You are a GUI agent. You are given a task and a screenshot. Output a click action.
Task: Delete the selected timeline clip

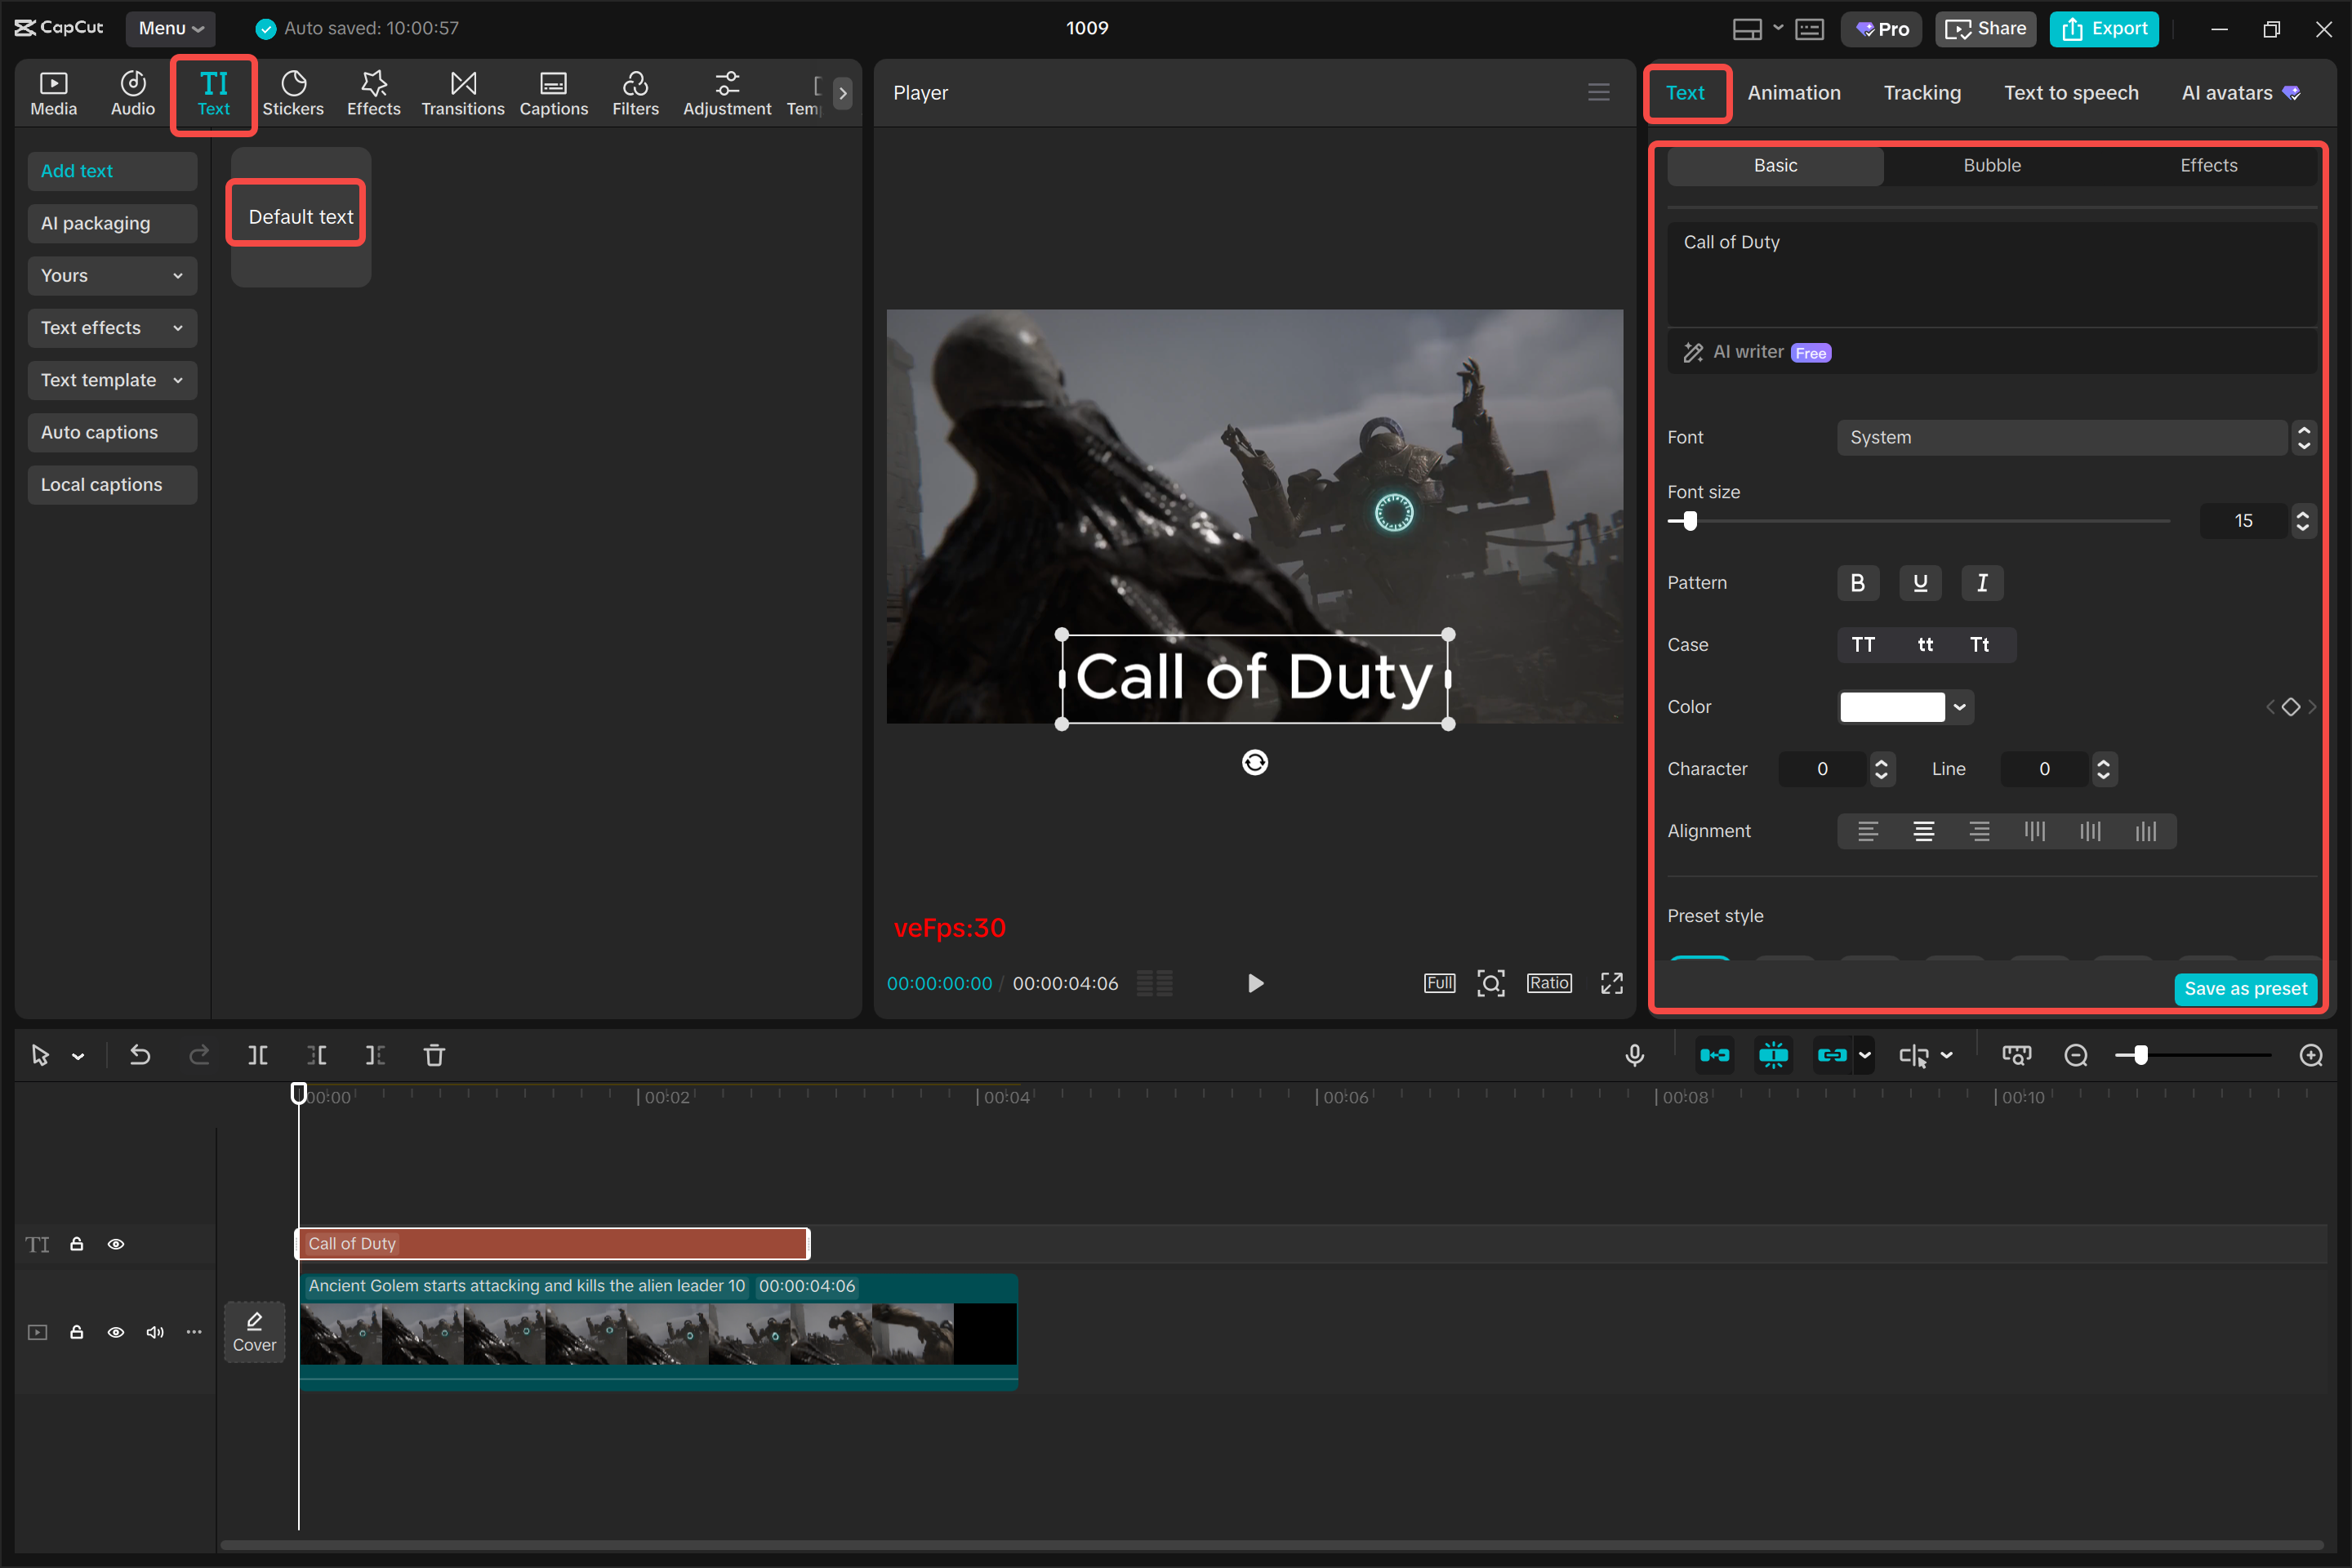(x=434, y=1054)
